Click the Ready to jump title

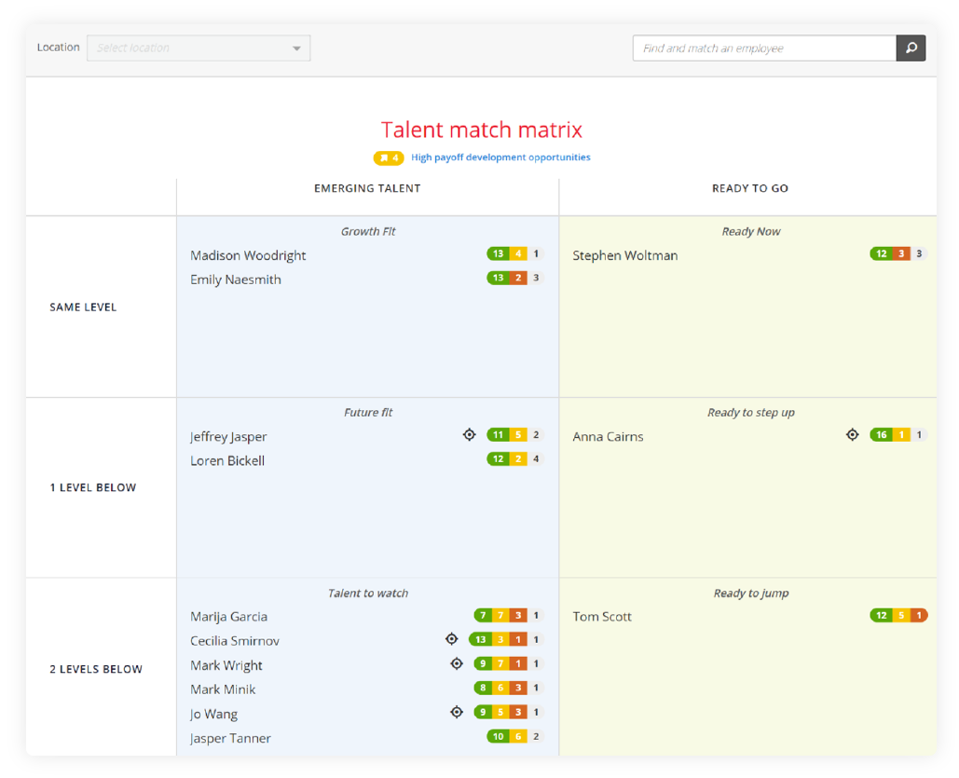click(750, 594)
